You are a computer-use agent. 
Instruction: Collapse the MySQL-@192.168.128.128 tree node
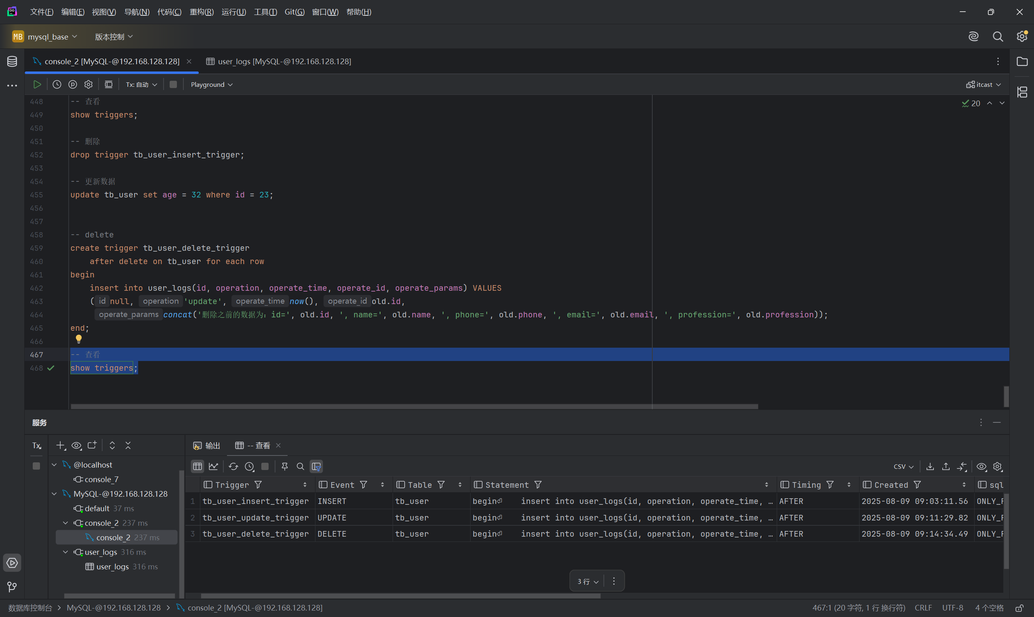tap(55, 494)
